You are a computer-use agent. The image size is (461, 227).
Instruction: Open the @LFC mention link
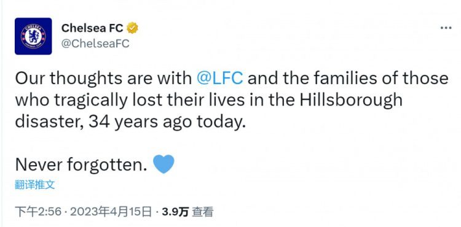[219, 79]
